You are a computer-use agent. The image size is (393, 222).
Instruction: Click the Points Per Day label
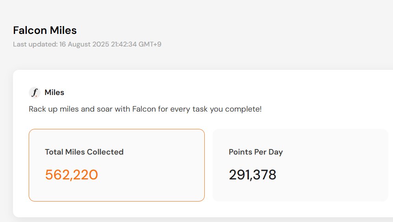256,152
